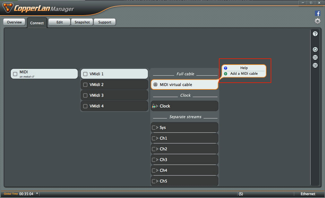
Task: Select Add a MIDI cable menu entry
Action: (244, 74)
